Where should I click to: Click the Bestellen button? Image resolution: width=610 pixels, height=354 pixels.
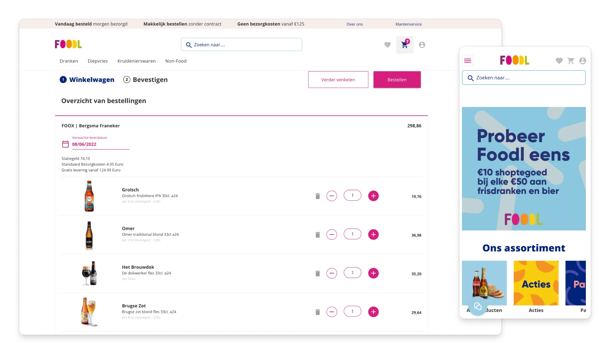[x=397, y=80]
